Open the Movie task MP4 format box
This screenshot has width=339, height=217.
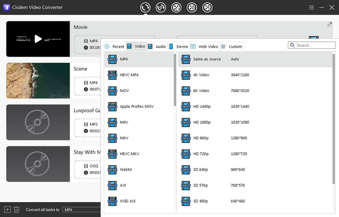pyautogui.click(x=88, y=44)
